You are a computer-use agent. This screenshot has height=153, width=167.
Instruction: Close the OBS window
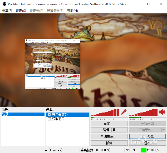(x=161, y=4)
